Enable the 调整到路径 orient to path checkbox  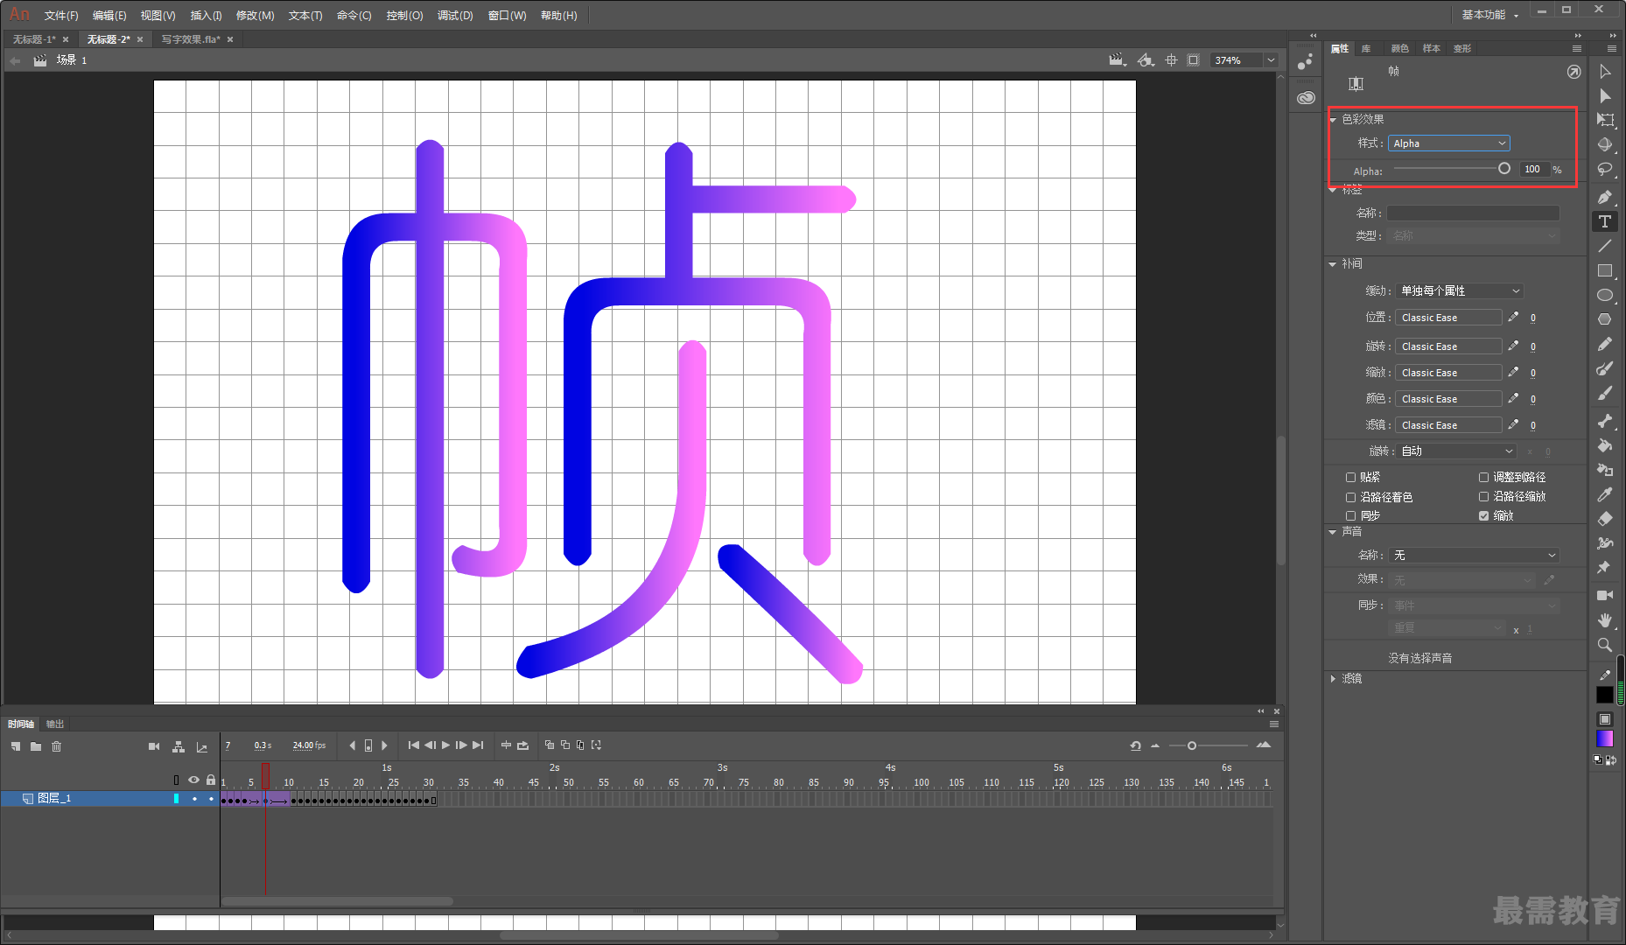pyautogui.click(x=1483, y=477)
